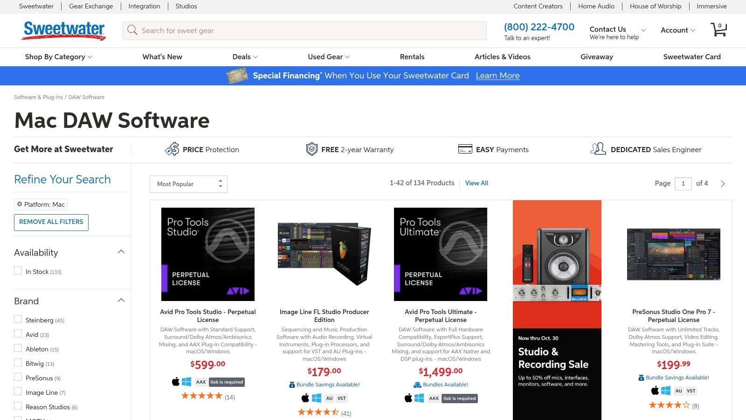Open the shopping cart
Viewport: 746px width, 420px height.
point(718,30)
